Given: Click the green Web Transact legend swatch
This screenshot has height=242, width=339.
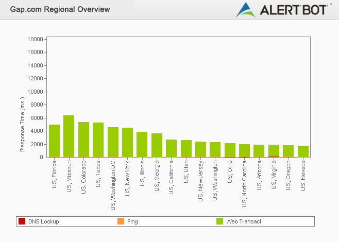Looking at the screenshot, I should click(220, 221).
